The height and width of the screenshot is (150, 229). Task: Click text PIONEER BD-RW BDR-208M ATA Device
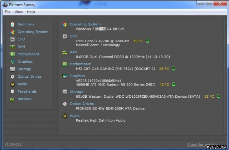[x=110, y=108]
